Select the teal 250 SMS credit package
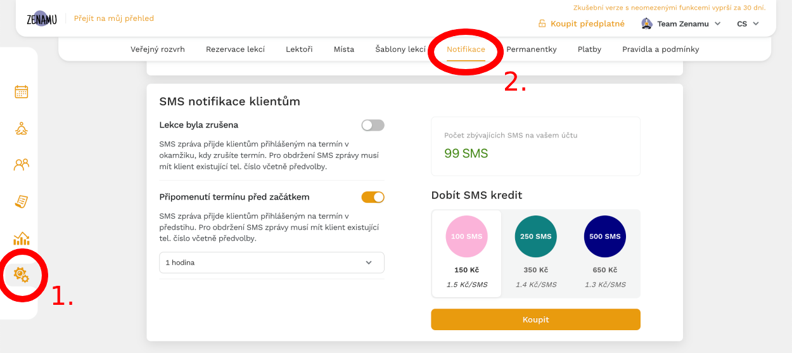The image size is (792, 353). click(535, 254)
